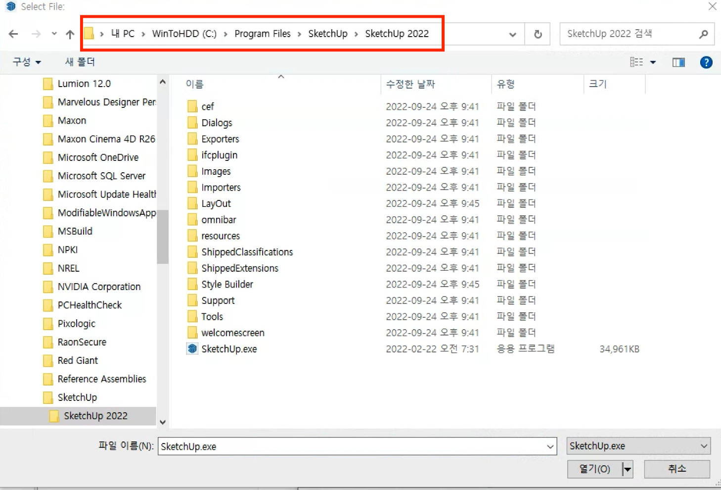Toggle the preview pane icon
This screenshot has width=721, height=490.
[678, 62]
